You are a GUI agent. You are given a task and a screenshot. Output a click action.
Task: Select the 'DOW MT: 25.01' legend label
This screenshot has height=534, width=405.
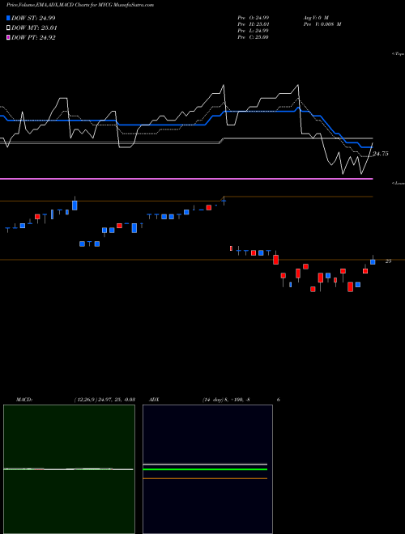(34, 28)
